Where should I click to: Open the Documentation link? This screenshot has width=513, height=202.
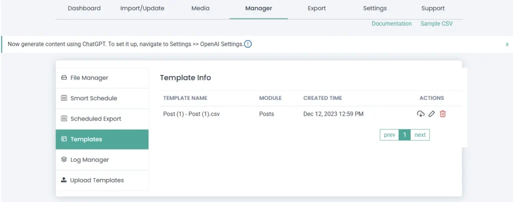(x=391, y=23)
